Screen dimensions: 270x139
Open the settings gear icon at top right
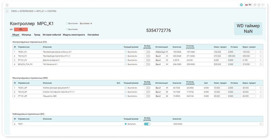click(x=255, y=5)
